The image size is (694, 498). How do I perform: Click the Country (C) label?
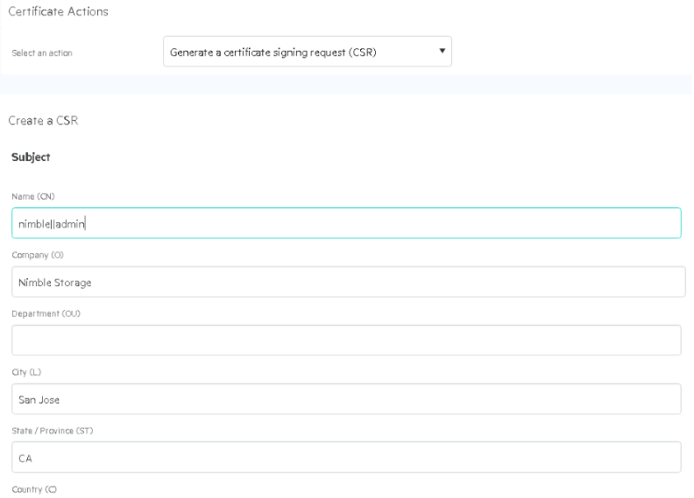34,489
